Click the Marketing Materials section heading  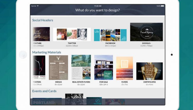[x=47, y=52]
